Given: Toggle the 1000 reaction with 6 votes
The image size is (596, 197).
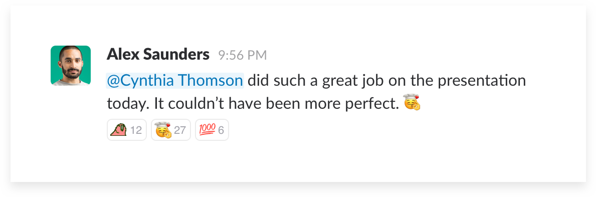Looking at the screenshot, I should tap(212, 130).
